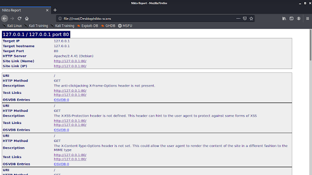Save page to Pocket
This screenshot has height=175, width=312.
245,18
